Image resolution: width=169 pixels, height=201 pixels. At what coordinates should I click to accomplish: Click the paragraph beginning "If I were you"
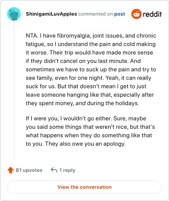90,131
